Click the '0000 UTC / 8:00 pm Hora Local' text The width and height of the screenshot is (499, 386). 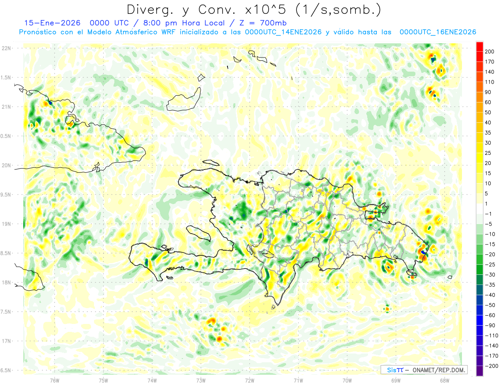156,23
